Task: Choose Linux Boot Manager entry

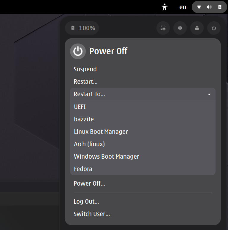Action: [143, 132]
